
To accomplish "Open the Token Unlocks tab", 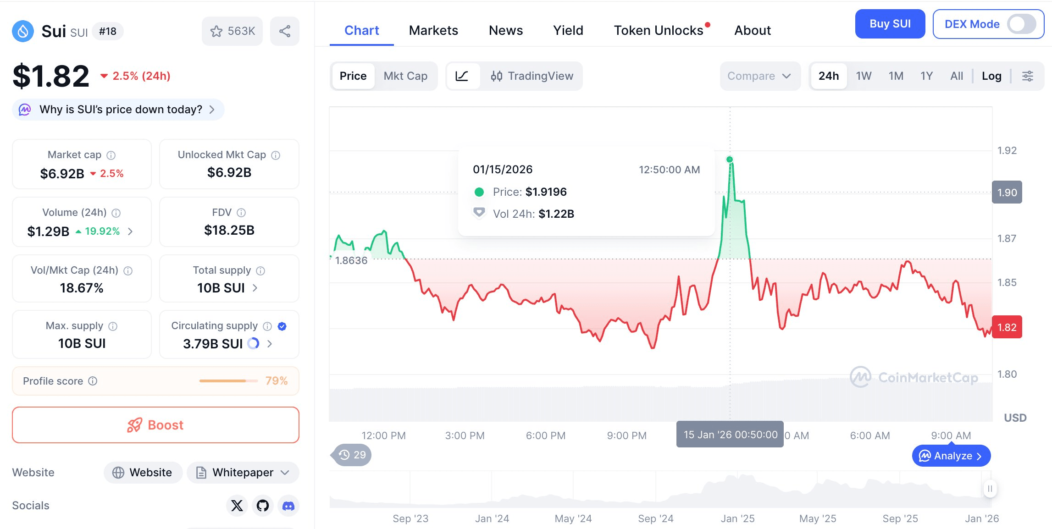I will tap(659, 30).
